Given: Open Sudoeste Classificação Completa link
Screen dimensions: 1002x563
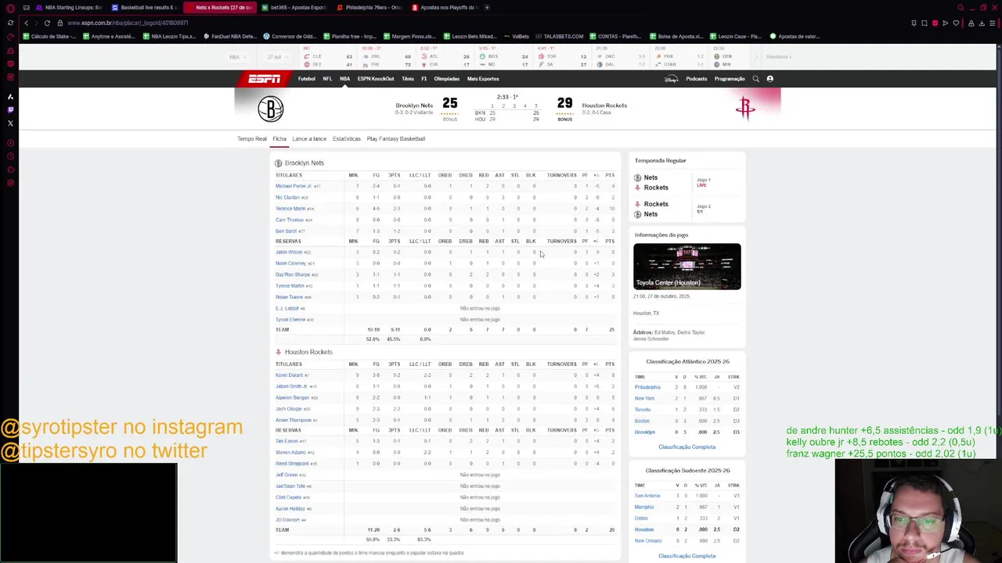Looking at the screenshot, I should point(687,556).
